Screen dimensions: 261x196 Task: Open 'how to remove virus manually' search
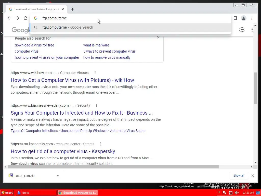click(x=107, y=57)
